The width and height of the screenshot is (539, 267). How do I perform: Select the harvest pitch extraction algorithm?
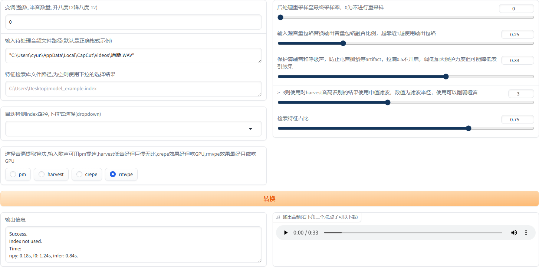(51, 174)
